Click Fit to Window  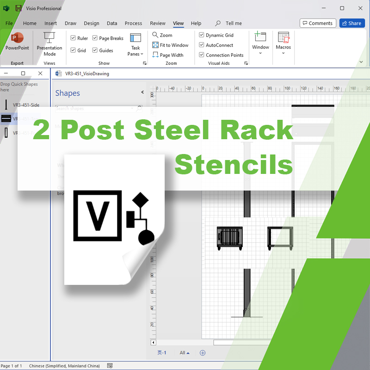(170, 45)
